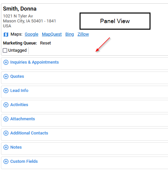View the property on Zillow
This screenshot has width=168, height=174.
(83, 34)
